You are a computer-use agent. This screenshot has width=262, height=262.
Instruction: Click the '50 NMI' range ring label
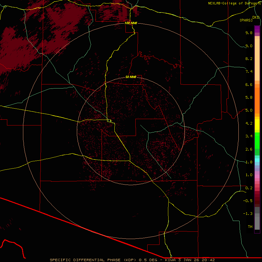[131, 77]
